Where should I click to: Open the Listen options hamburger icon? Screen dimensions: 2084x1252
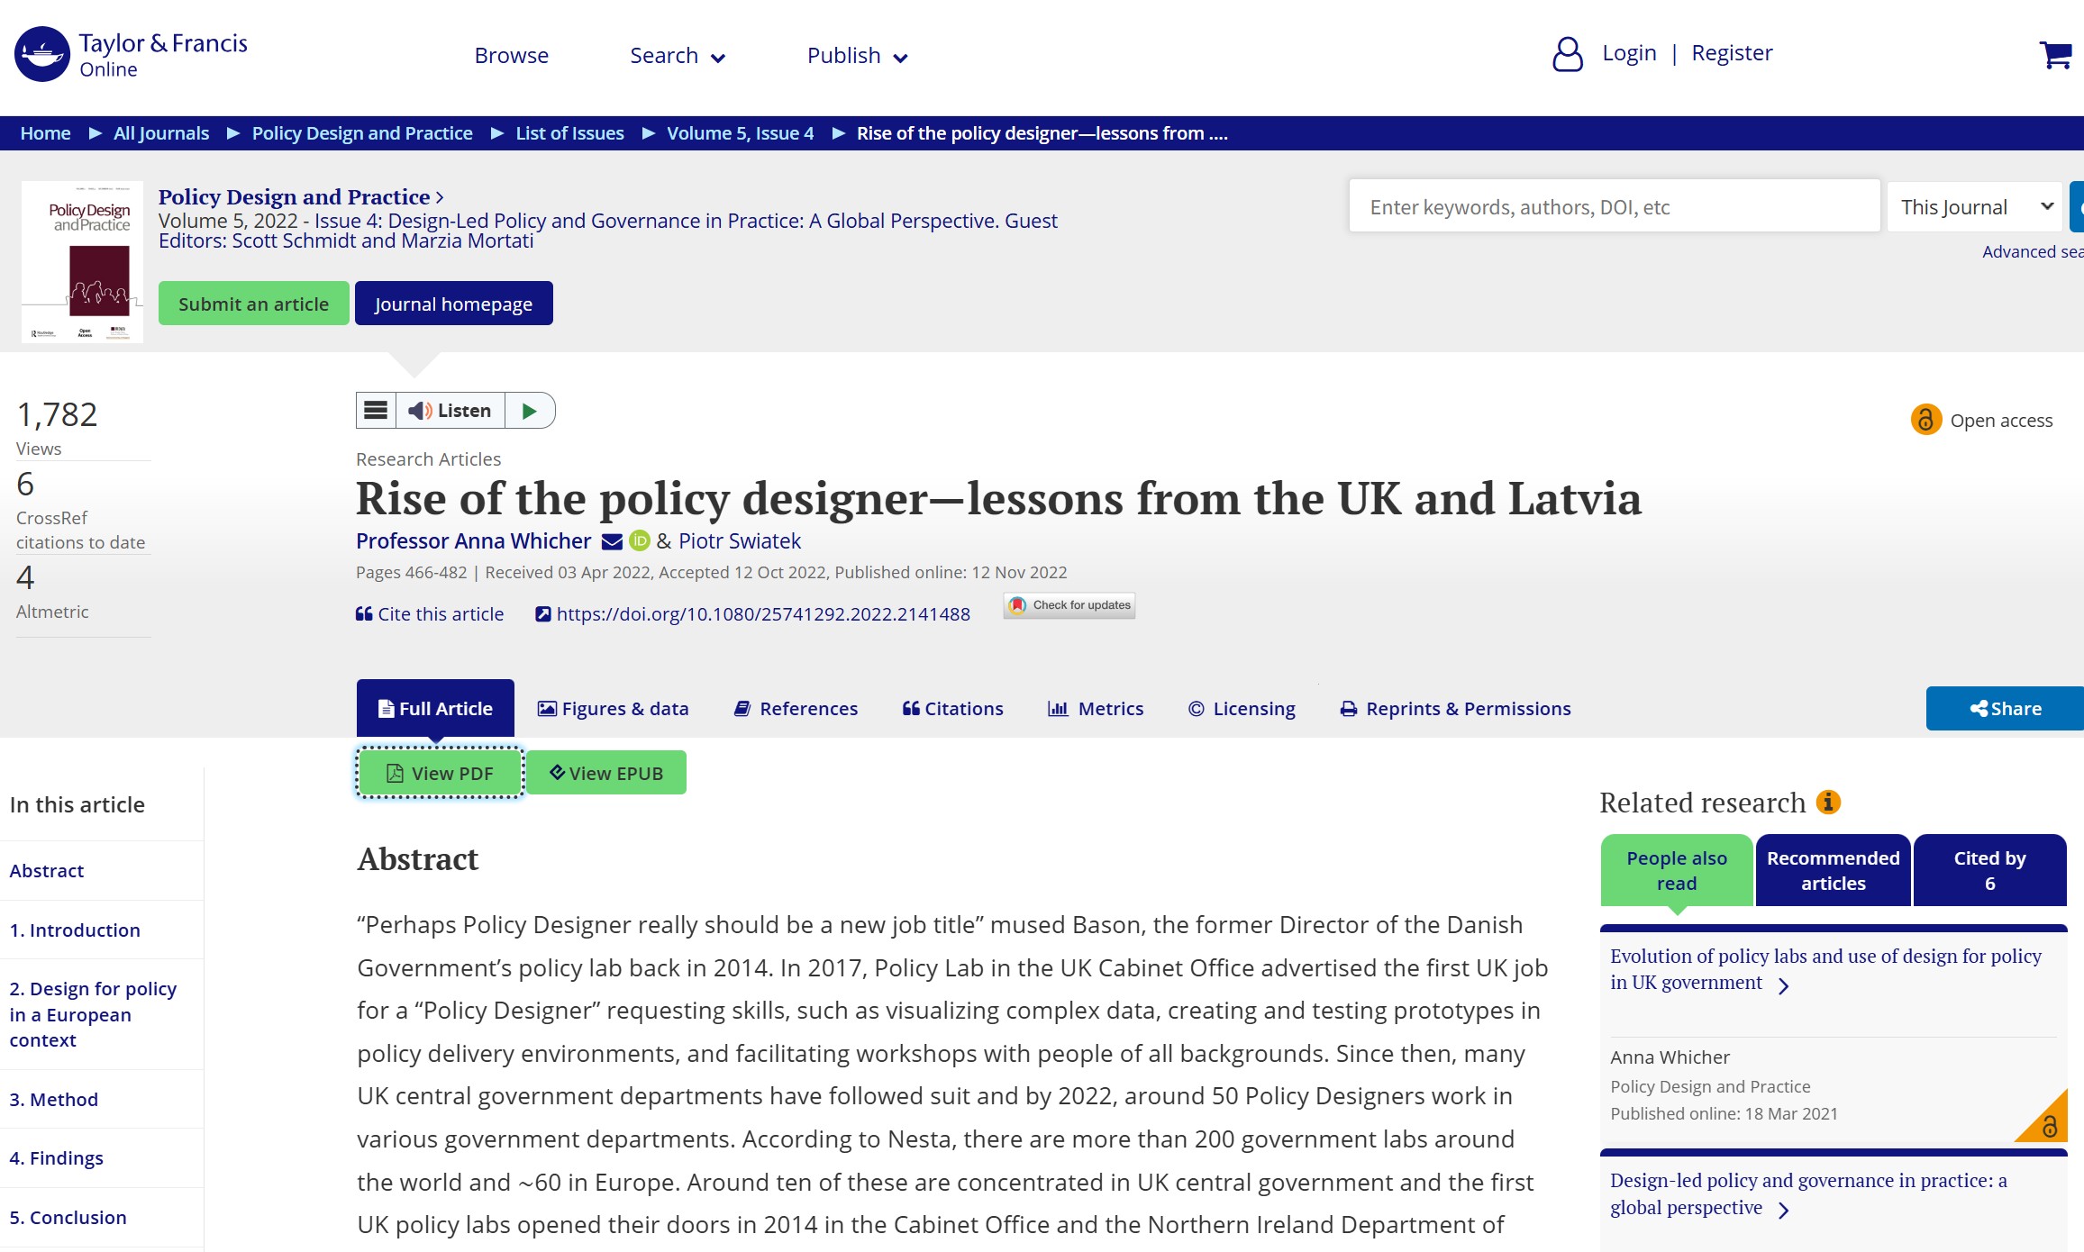(x=375, y=410)
